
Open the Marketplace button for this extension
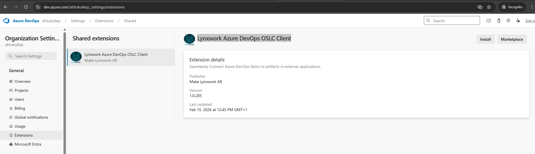pos(512,39)
